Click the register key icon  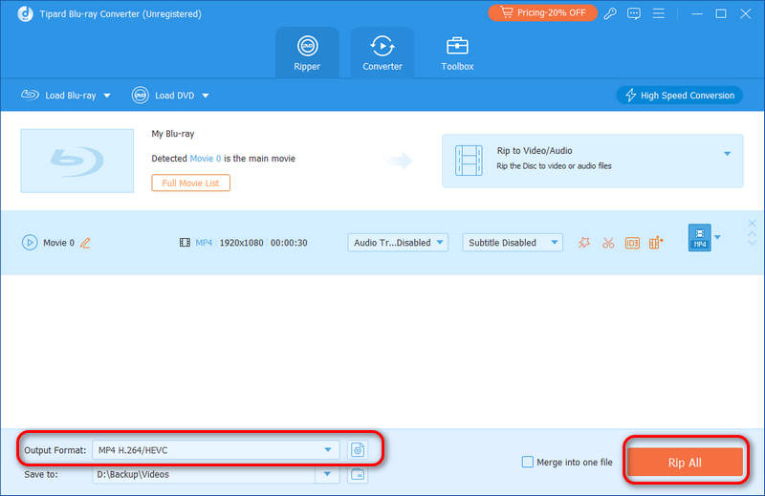pyautogui.click(x=610, y=13)
